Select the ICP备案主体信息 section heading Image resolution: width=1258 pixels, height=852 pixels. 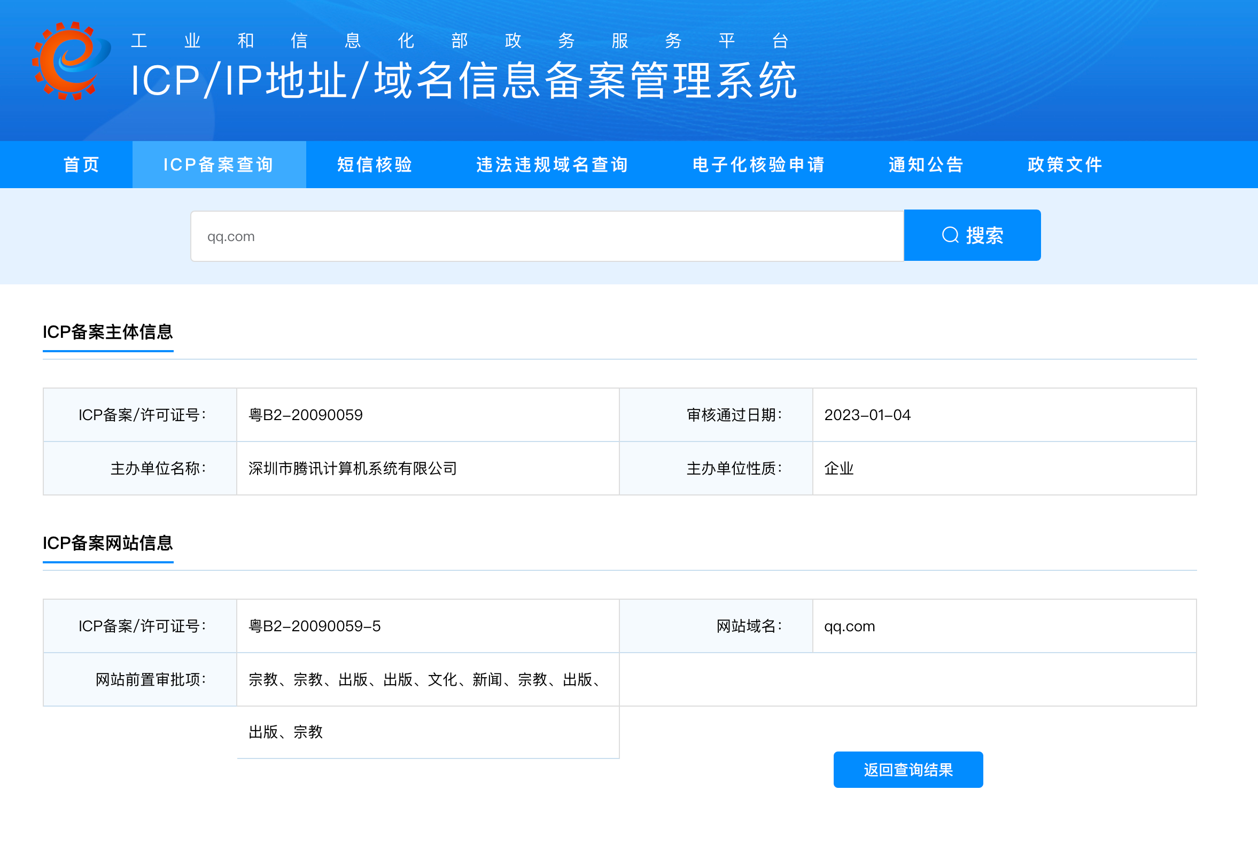(x=108, y=332)
